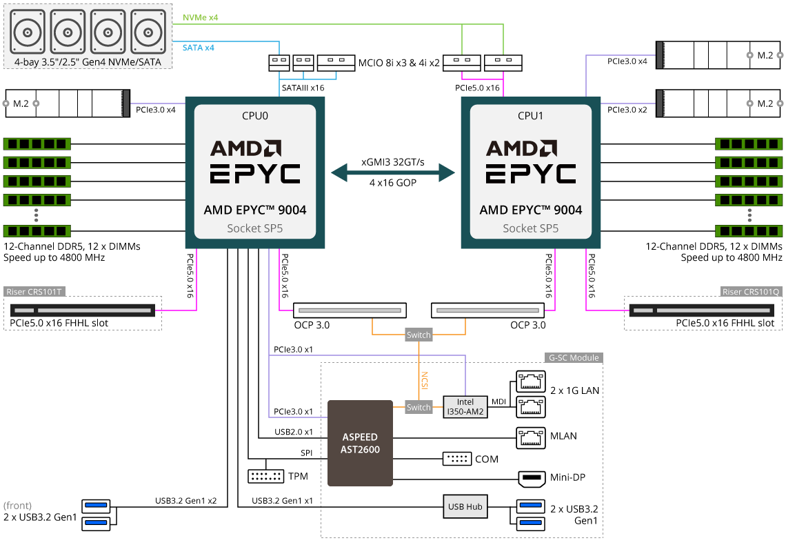Click the left OCP 3.0 slot
The width and height of the screenshot is (786, 545).
coord(350,310)
